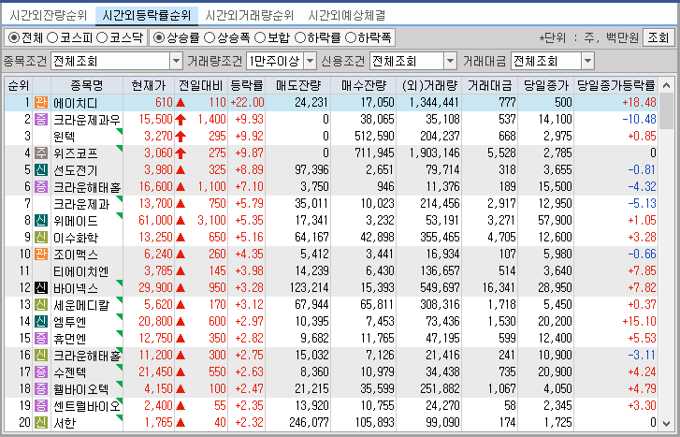The height and width of the screenshot is (437, 680).
Task: Click the 신 badge beside 위메이드
Action: [41, 221]
